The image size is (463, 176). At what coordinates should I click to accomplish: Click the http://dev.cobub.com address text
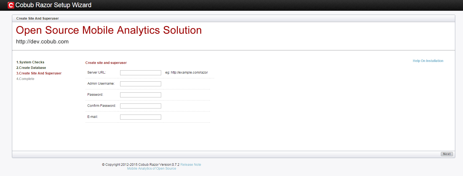[42, 42]
